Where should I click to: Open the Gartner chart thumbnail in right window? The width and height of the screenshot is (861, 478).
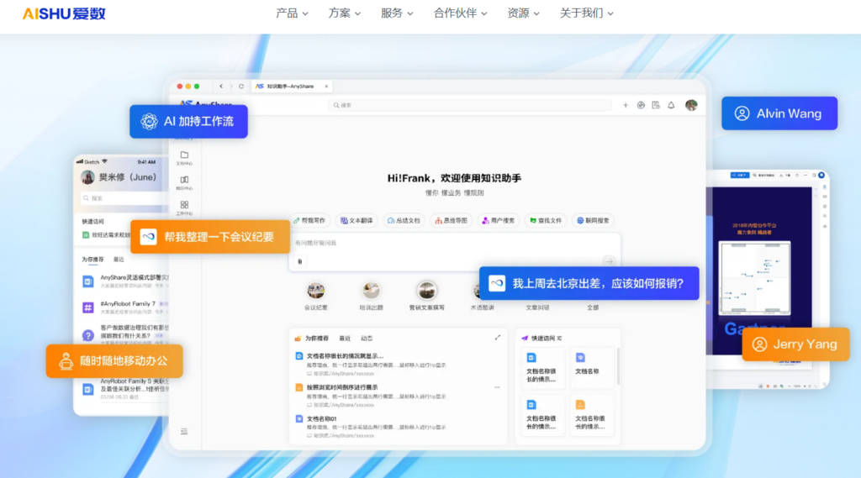point(754,278)
